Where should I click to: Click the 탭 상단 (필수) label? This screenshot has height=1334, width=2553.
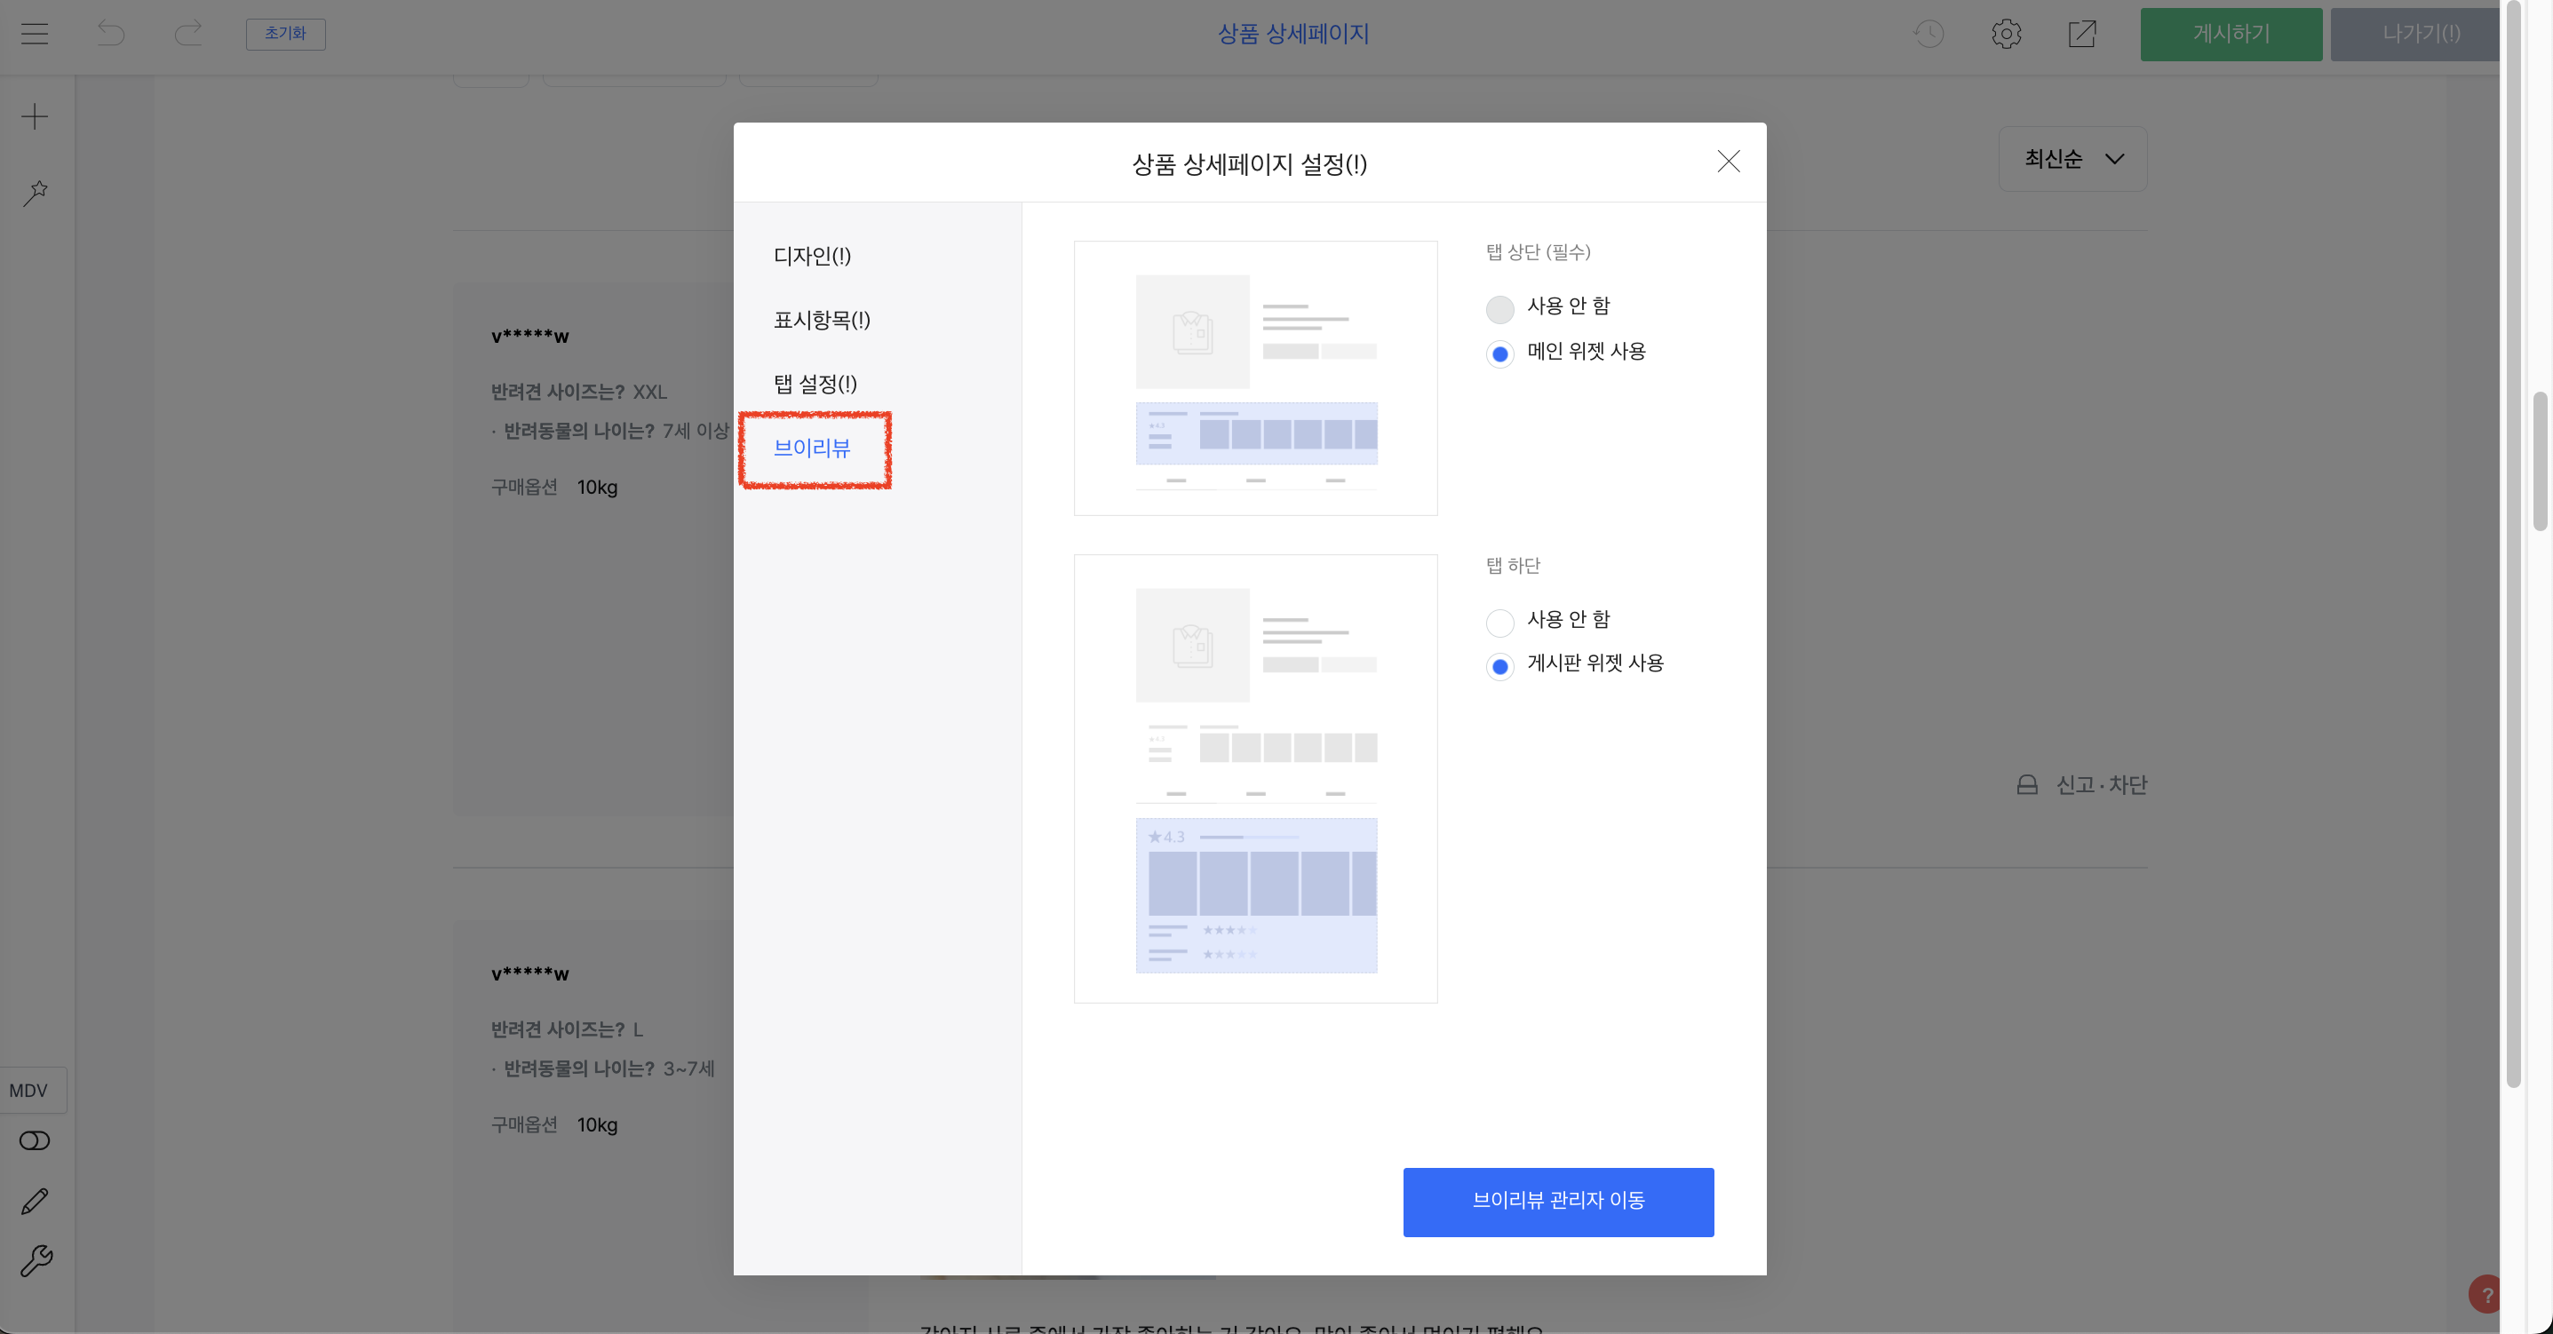[x=1539, y=253]
